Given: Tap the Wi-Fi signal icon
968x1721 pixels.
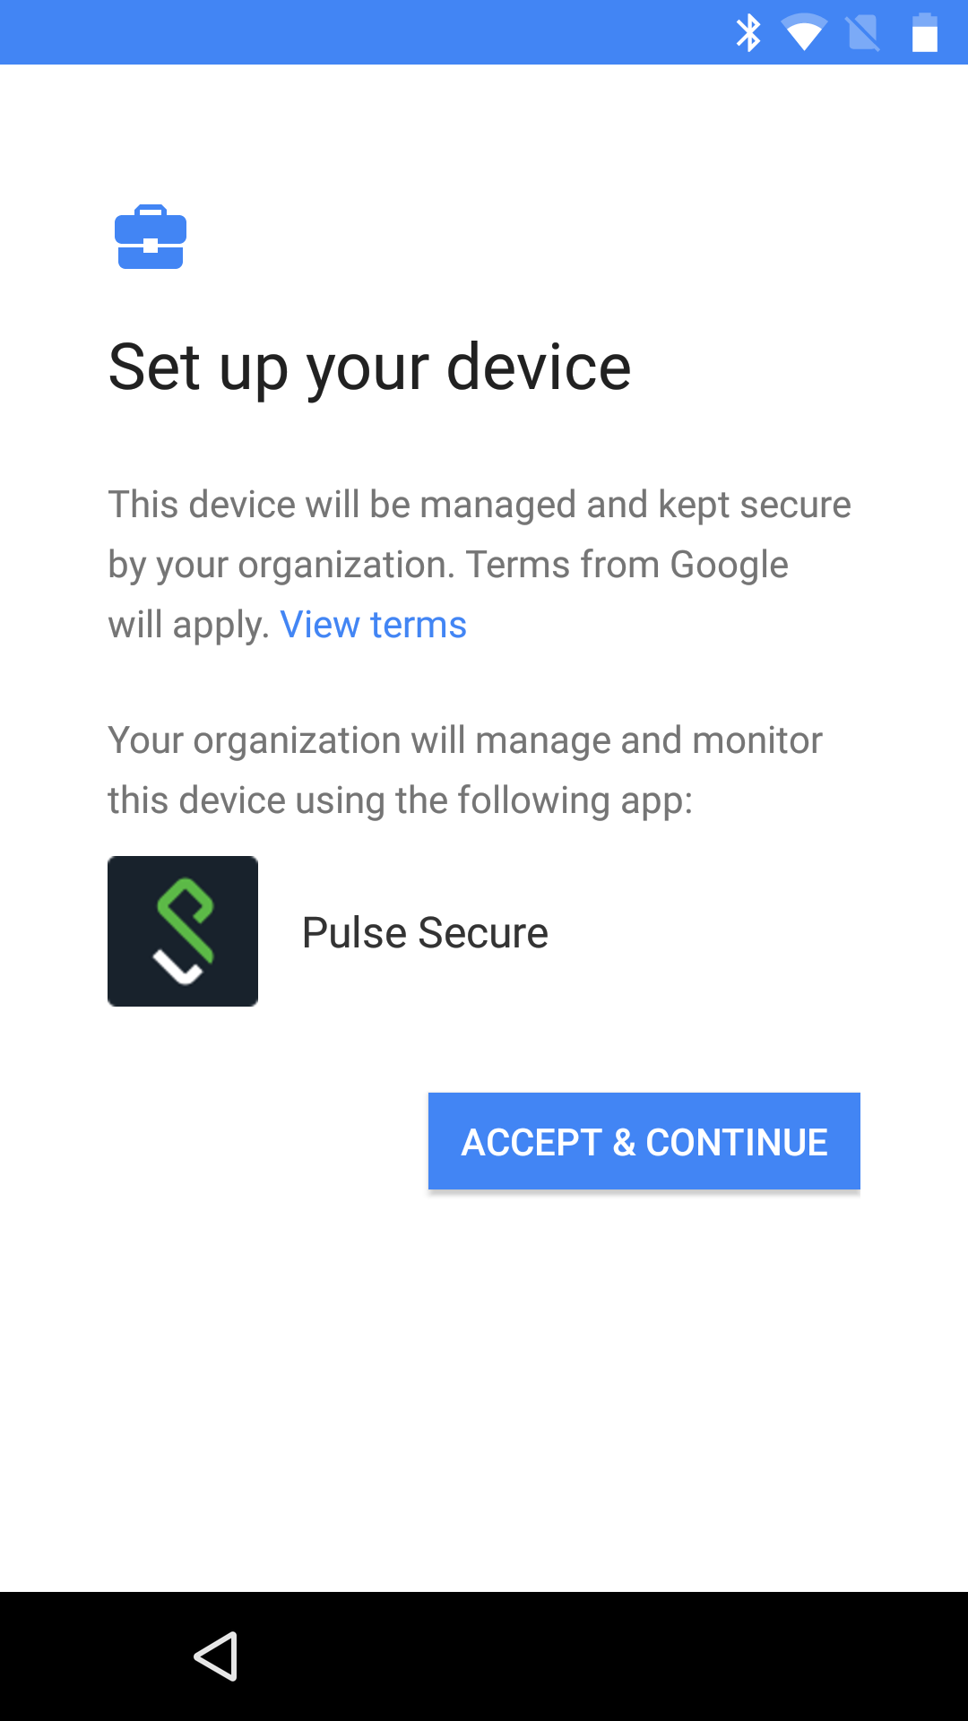Looking at the screenshot, I should [x=804, y=33].
